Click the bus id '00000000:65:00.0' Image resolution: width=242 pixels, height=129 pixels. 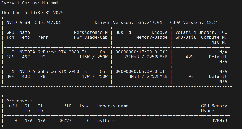point(136,72)
